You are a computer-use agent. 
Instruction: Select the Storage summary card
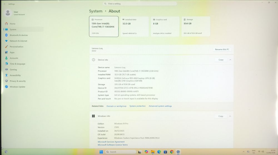[196, 26]
